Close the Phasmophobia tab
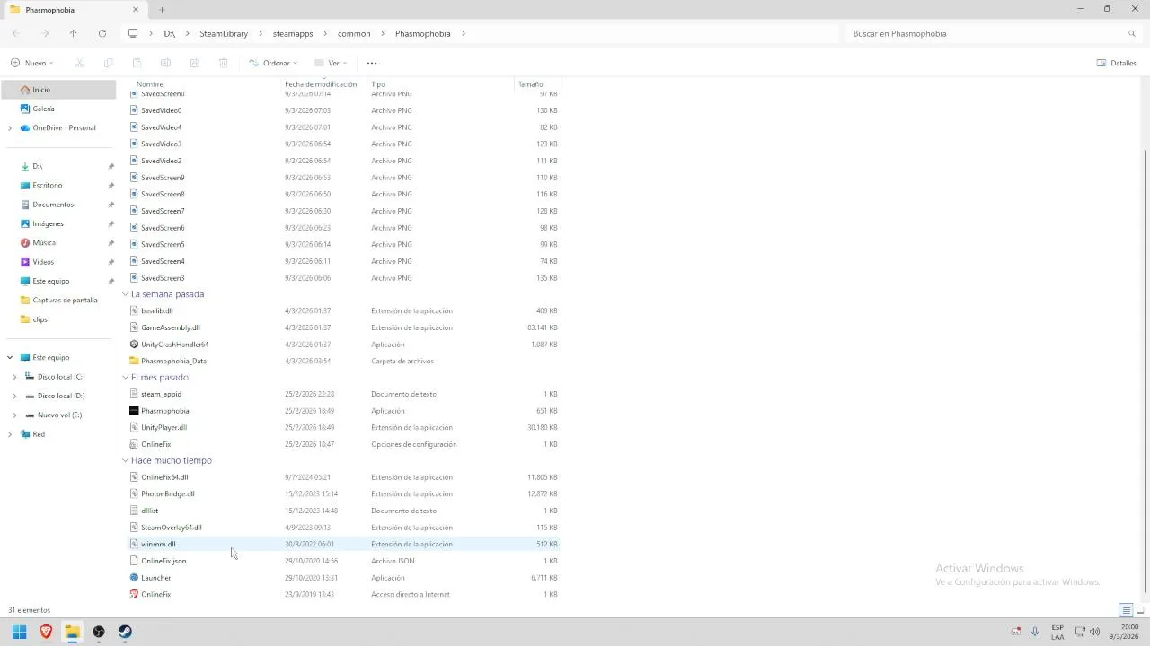 [136, 10]
